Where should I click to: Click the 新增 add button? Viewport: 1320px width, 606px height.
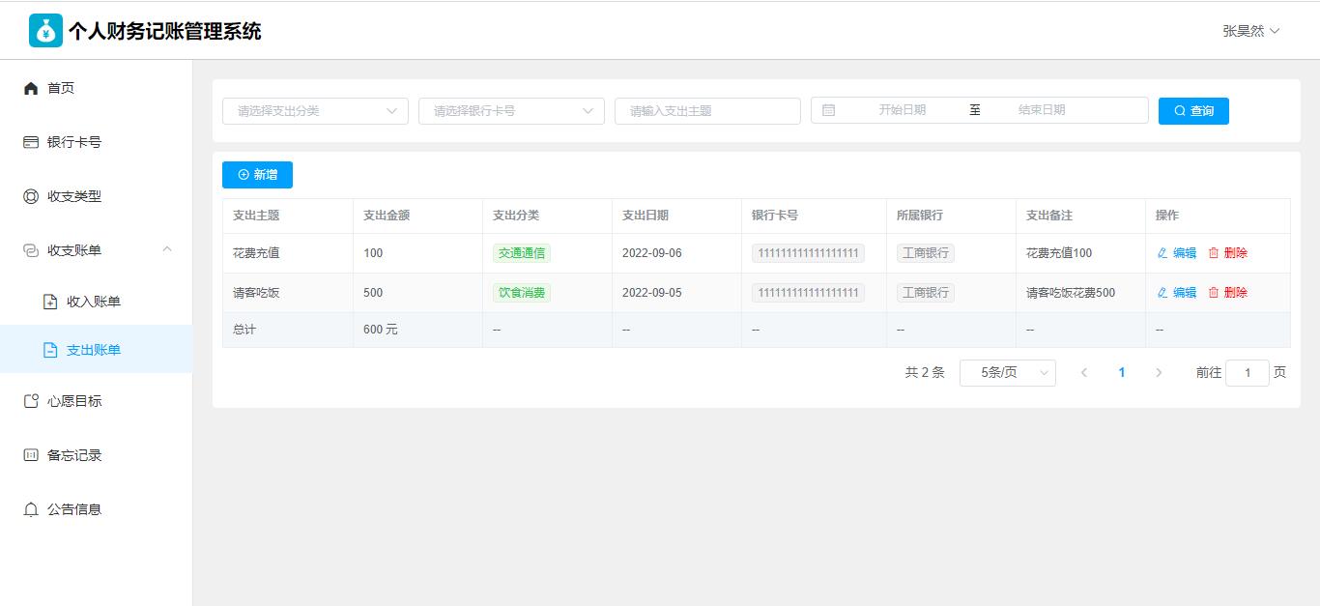(257, 175)
